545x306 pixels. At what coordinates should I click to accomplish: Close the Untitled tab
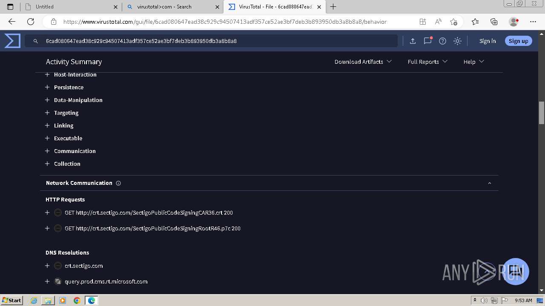tap(116, 7)
